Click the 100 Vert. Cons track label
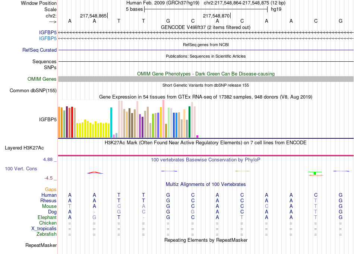Image resolution: width=354 pixels, height=254 pixels. pyautogui.click(x=21, y=168)
